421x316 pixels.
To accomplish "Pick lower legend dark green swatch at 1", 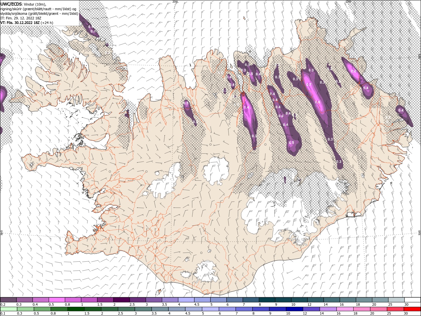I will tap(76, 309).
